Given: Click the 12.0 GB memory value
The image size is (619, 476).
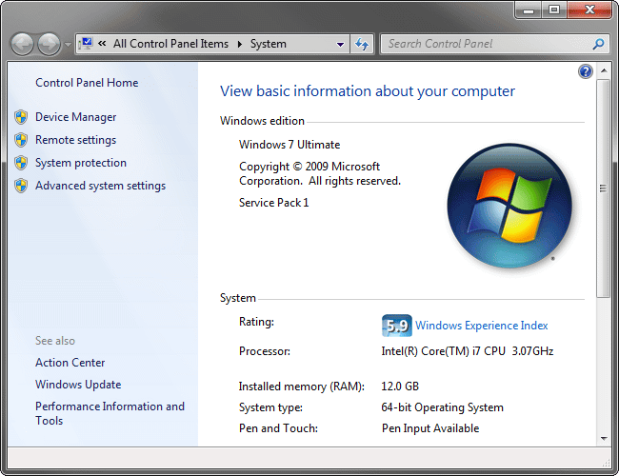Looking at the screenshot, I should [x=400, y=386].
